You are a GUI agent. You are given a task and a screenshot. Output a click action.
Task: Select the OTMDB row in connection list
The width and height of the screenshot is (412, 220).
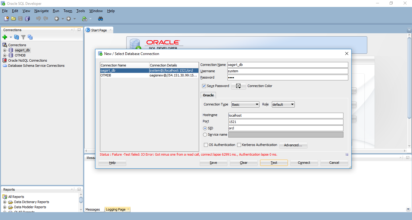tap(149, 76)
